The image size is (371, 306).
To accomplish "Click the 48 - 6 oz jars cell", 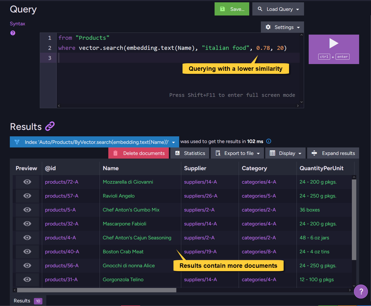I will coord(314,238).
